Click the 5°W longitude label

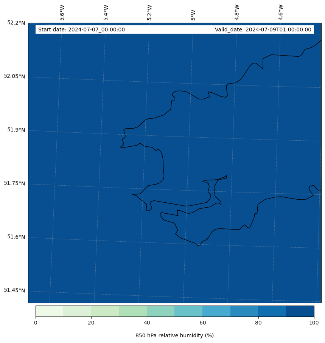pyautogui.click(x=193, y=15)
